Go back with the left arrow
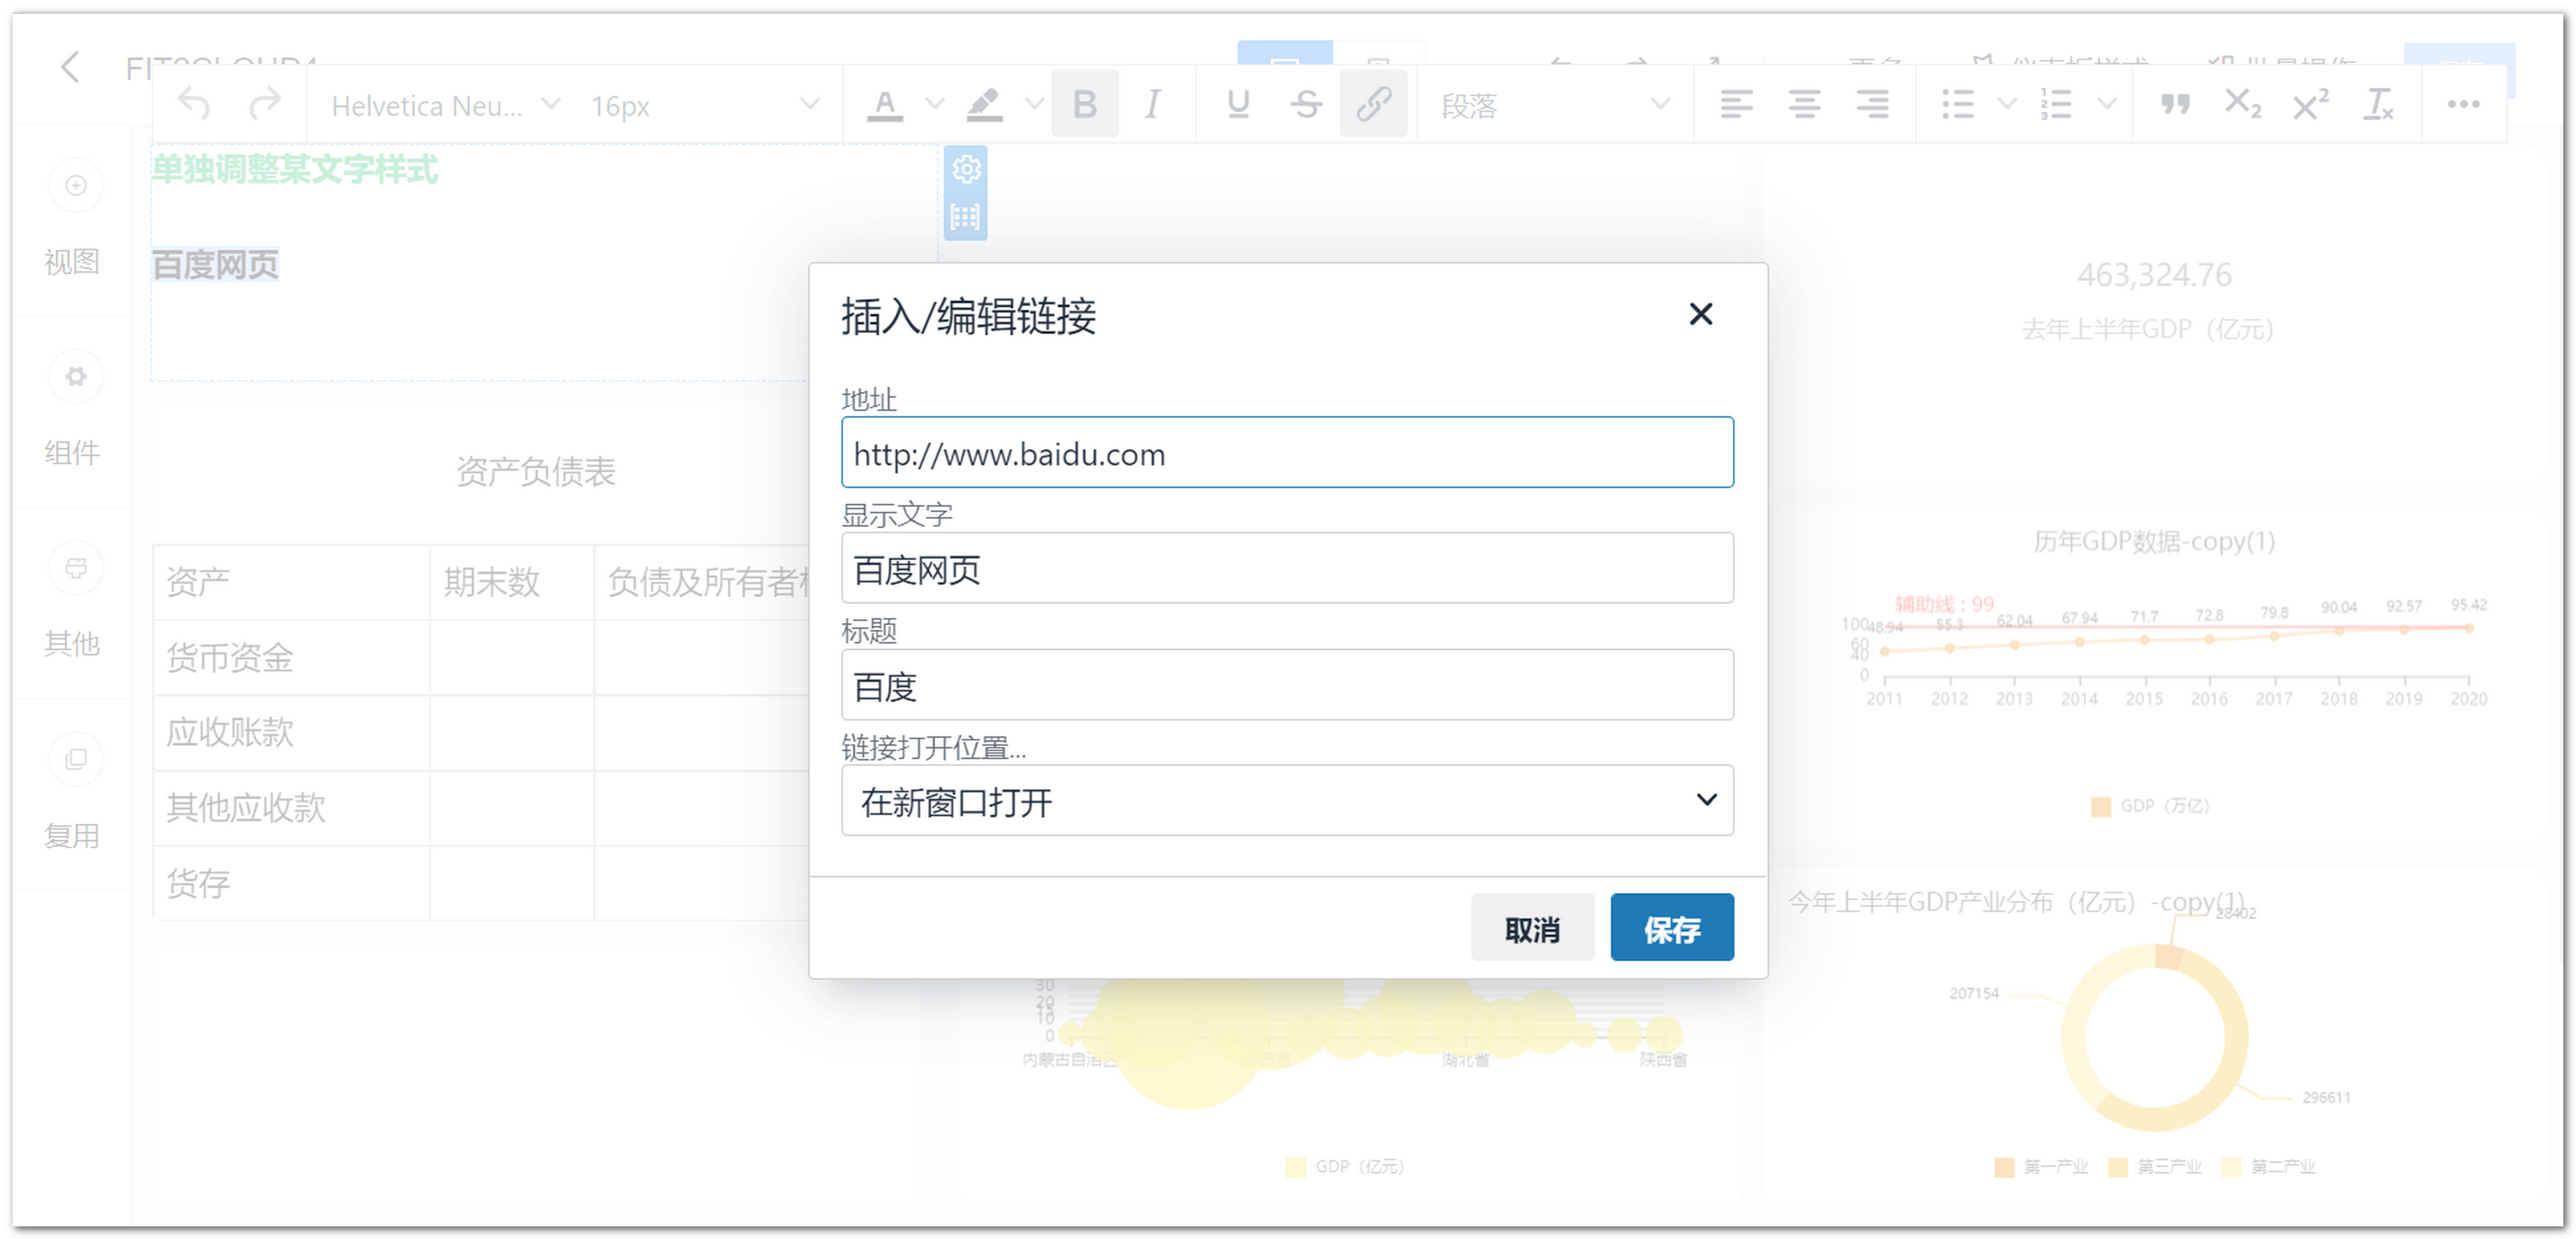 pyautogui.click(x=70, y=68)
